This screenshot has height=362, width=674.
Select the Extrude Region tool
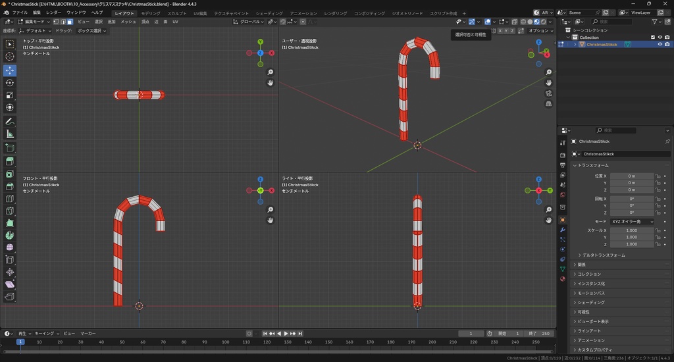(x=9, y=162)
